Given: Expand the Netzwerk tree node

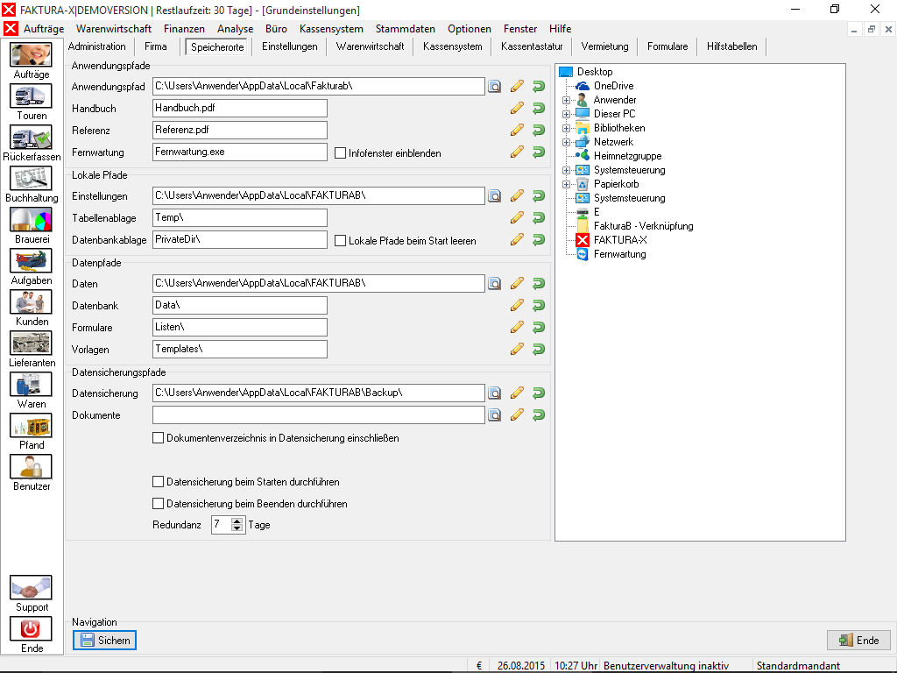Looking at the screenshot, I should click(567, 142).
